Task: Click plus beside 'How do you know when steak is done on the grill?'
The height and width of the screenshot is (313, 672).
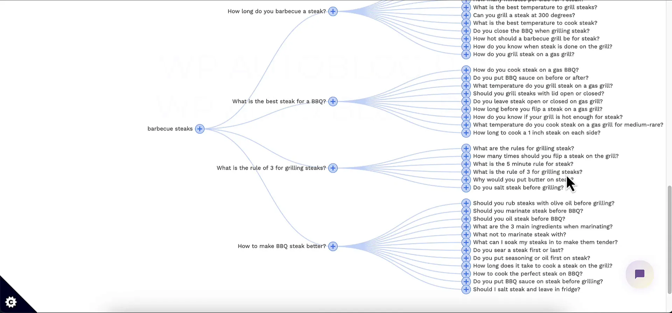Action: click(x=466, y=47)
